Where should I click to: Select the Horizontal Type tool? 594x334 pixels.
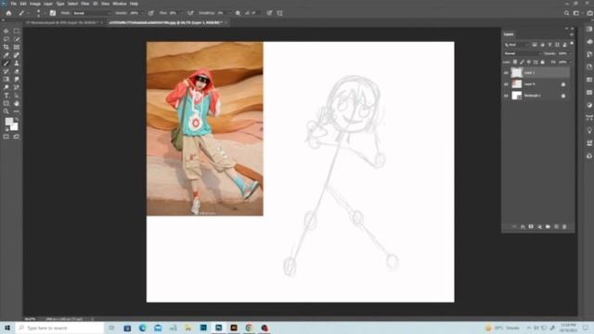[6, 96]
